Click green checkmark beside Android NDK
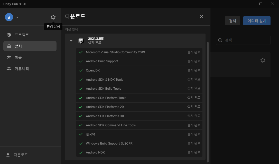Viewport: 279px width, 164px height. [x=81, y=152]
